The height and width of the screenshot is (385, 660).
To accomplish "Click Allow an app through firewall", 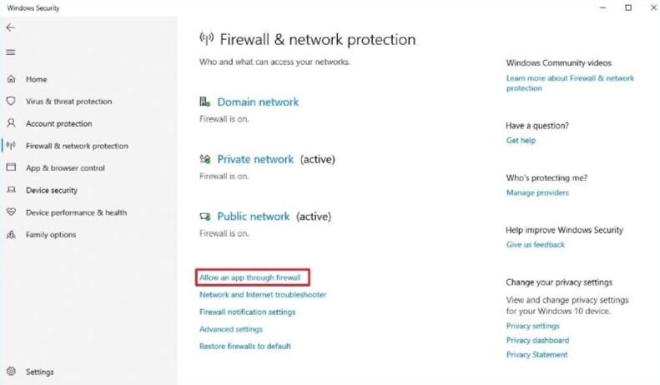I will (x=250, y=277).
